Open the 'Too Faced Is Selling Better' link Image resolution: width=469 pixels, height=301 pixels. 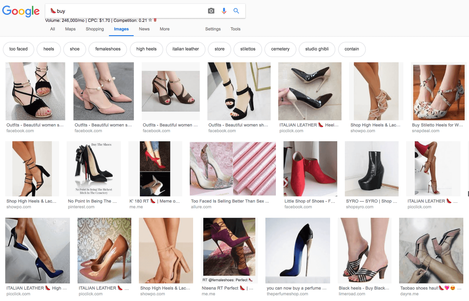point(230,201)
